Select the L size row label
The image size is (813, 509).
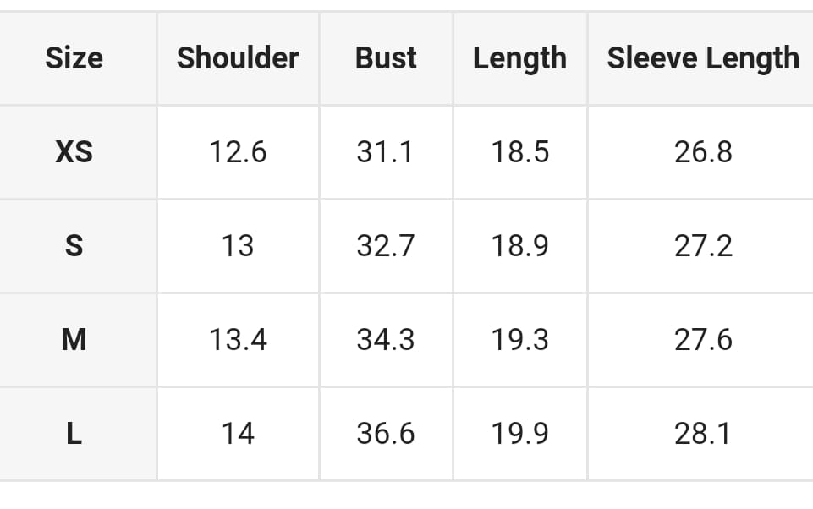[x=74, y=434]
